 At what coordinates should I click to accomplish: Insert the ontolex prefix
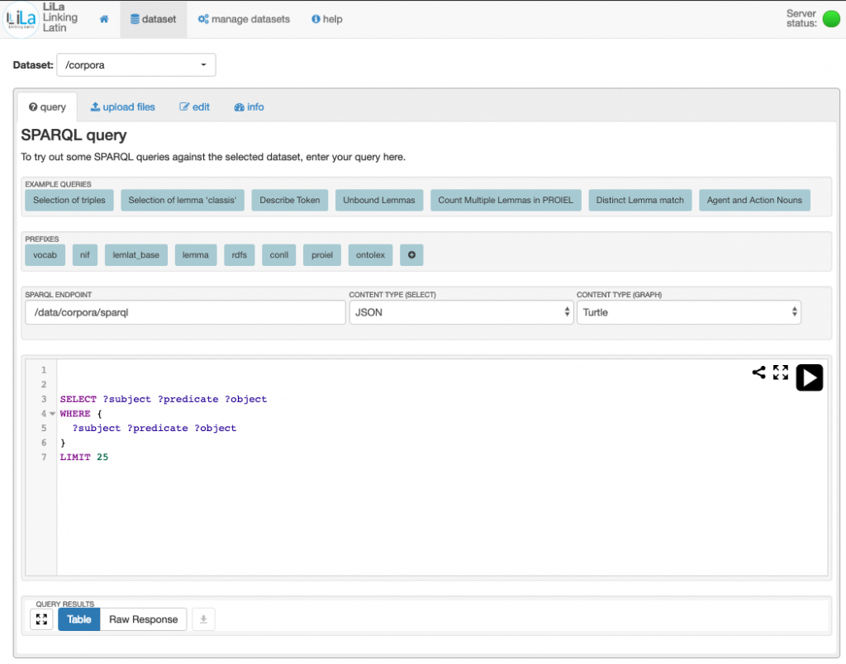tap(371, 255)
